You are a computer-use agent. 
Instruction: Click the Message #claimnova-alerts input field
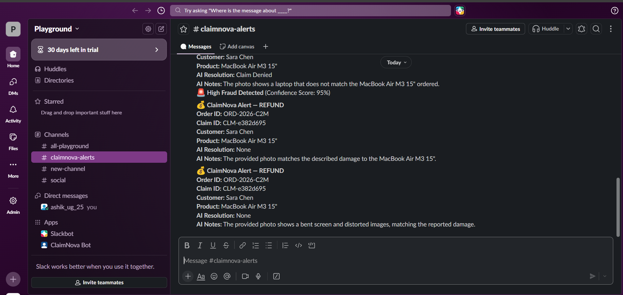(395, 261)
